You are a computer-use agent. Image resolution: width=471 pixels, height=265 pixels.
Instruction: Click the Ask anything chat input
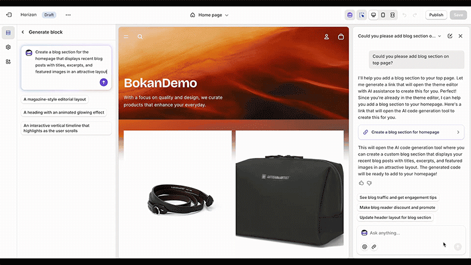click(x=406, y=233)
